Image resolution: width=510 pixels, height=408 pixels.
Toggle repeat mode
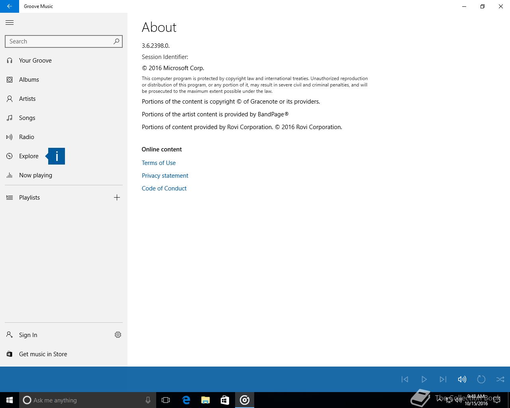point(481,379)
